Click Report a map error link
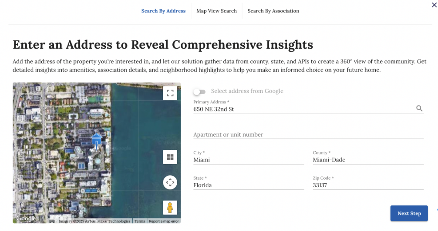The height and width of the screenshot is (231, 438). tap(164, 221)
